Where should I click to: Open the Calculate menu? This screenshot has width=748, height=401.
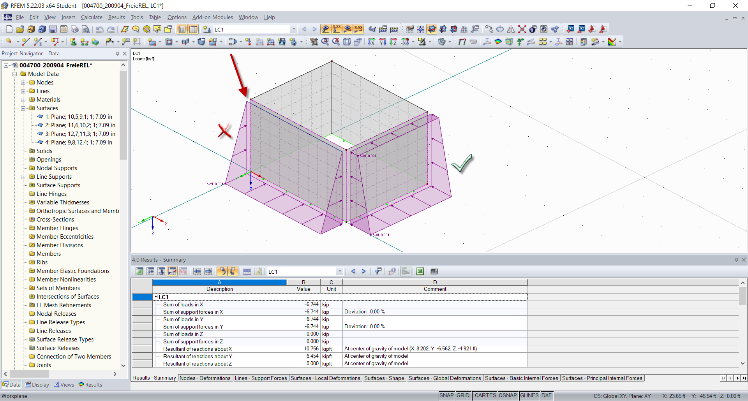tap(92, 17)
